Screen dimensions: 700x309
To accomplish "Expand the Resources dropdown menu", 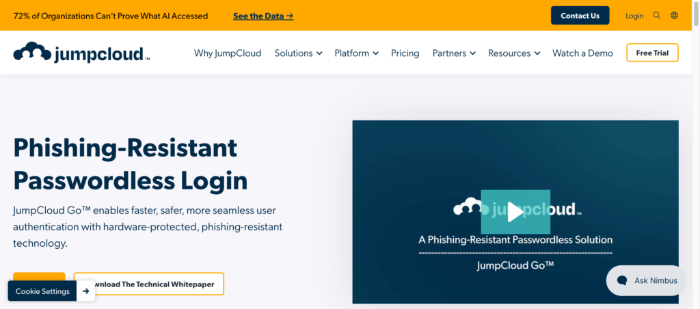I will (x=514, y=53).
